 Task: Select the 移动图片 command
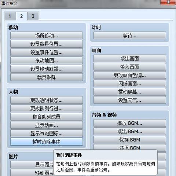[x=32, y=173]
